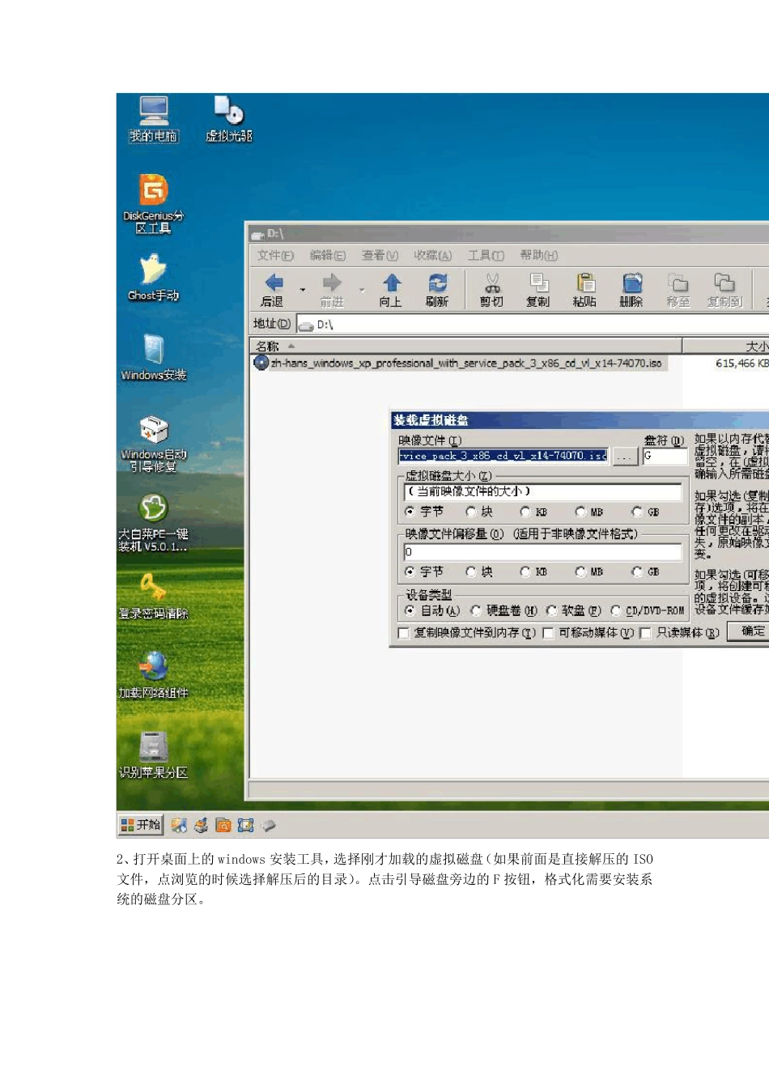The image size is (769, 1088).
Task: Select MB under 虚拟磁盘大小
Action: [x=580, y=512]
